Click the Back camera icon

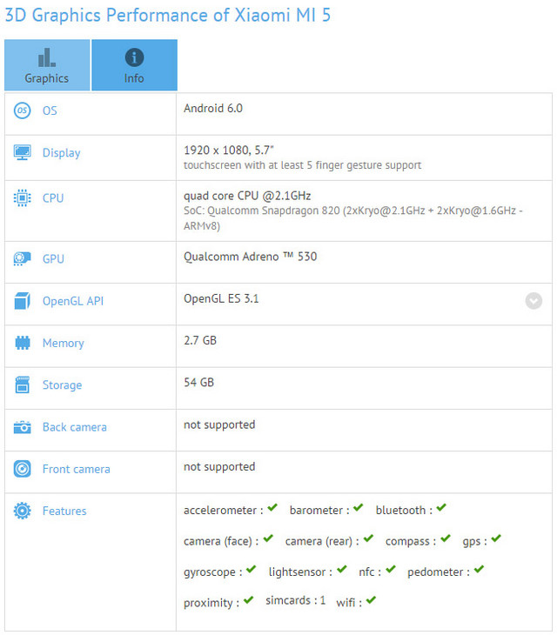click(23, 427)
